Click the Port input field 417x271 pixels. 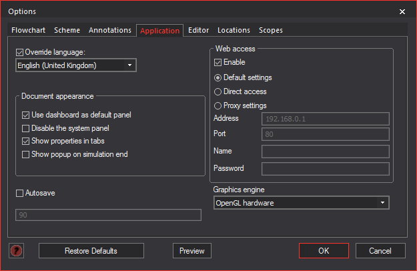click(x=326, y=134)
